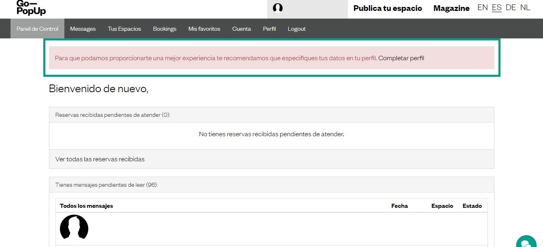Navigate to Bookings
This screenshot has height=247, width=543.
(164, 29)
